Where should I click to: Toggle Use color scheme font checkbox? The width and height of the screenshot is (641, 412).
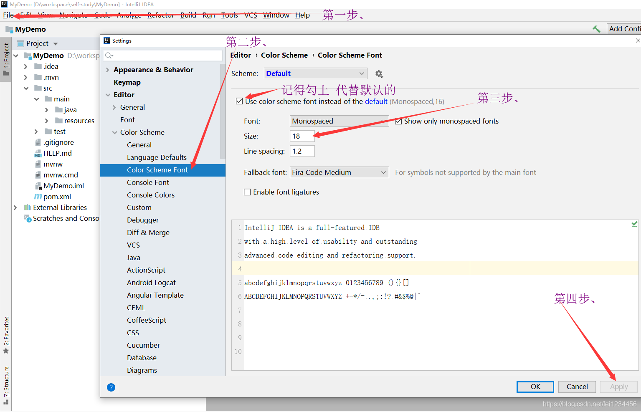pyautogui.click(x=239, y=101)
